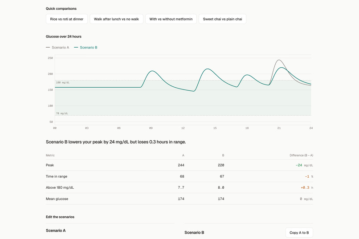Image resolution: width=359 pixels, height=239 pixels.
Task: Click the 21 hour axis tick label
Action: 279,128
